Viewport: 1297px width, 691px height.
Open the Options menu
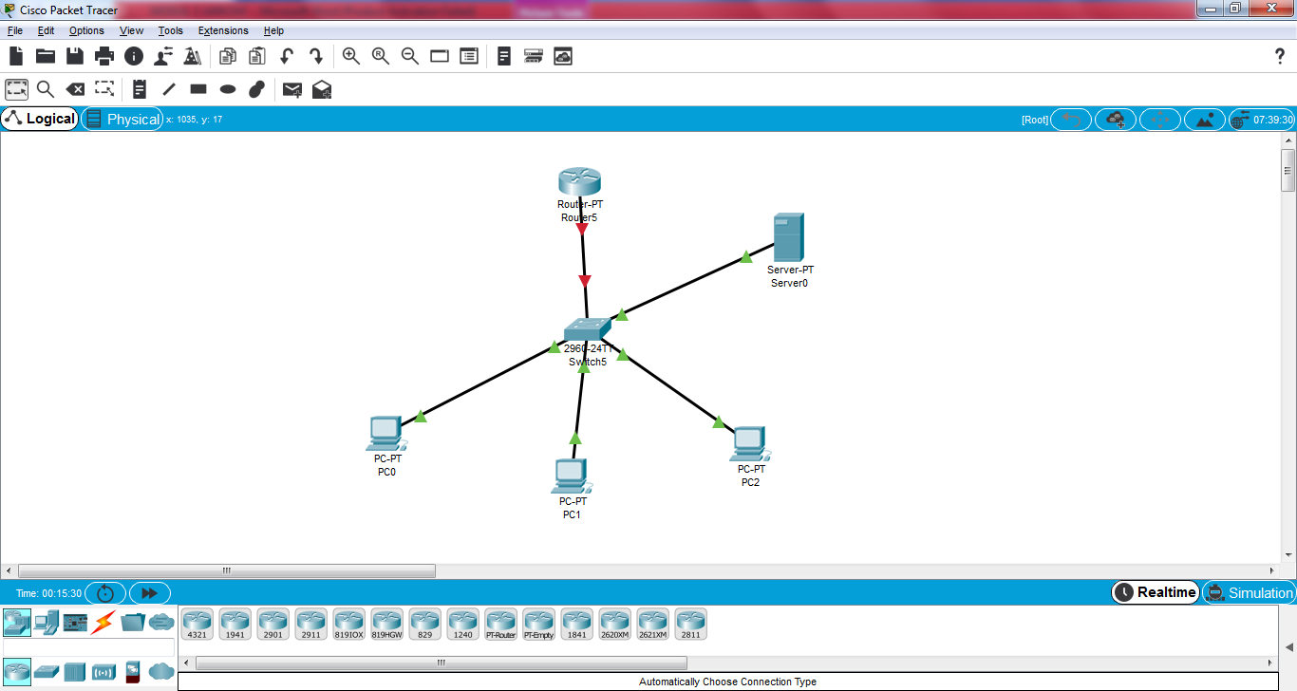[86, 30]
